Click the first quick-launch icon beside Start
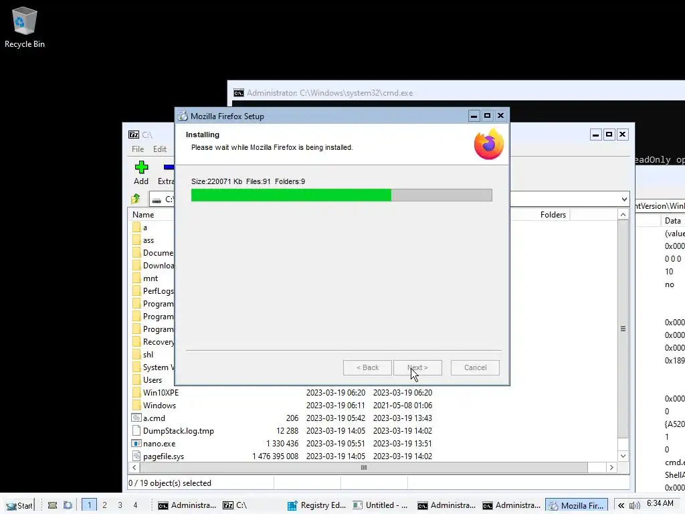Viewport: 685px width, 514px height. [x=52, y=505]
